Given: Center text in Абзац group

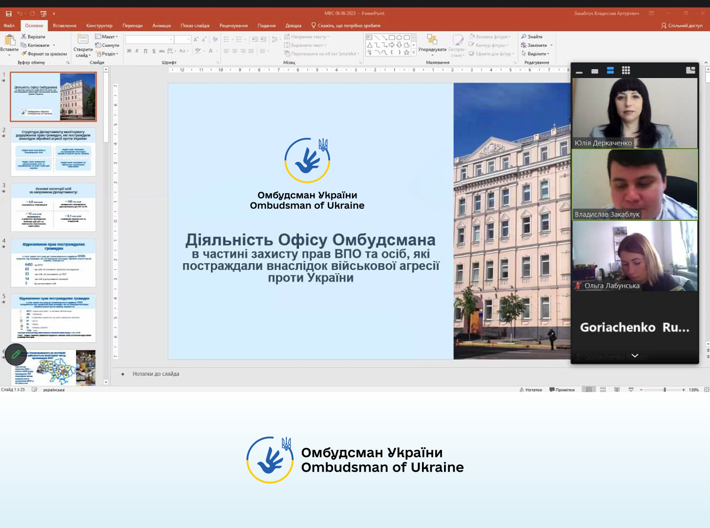Looking at the screenshot, I should [235, 51].
